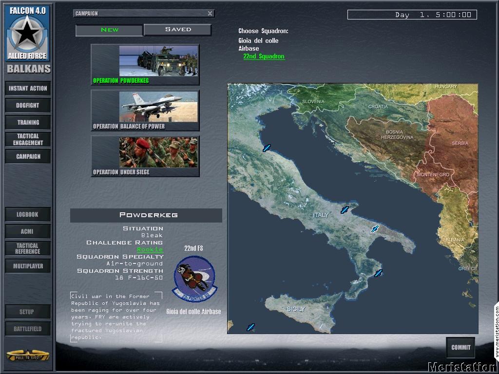Screen dimensions: 499x374
Task: Click the Day 1 time display
Action: pyautogui.click(x=412, y=15)
